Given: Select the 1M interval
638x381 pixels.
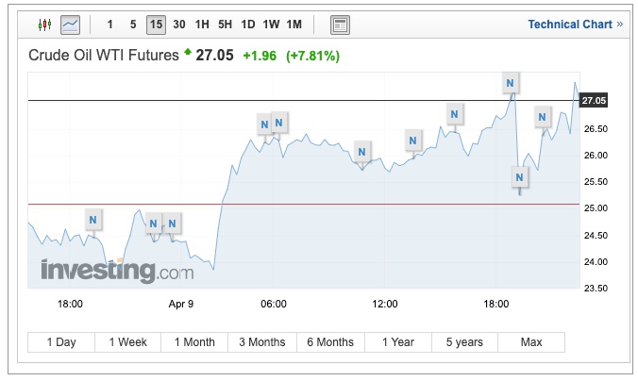Looking at the screenshot, I should pos(294,25).
